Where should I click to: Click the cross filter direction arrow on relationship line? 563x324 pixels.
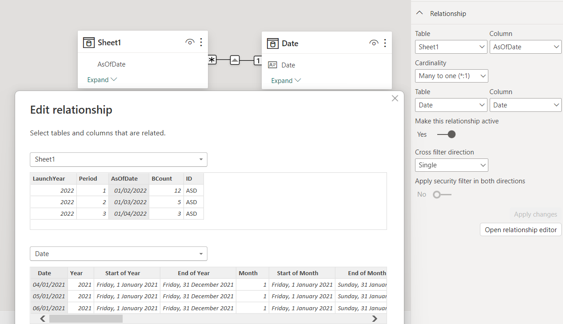[235, 60]
